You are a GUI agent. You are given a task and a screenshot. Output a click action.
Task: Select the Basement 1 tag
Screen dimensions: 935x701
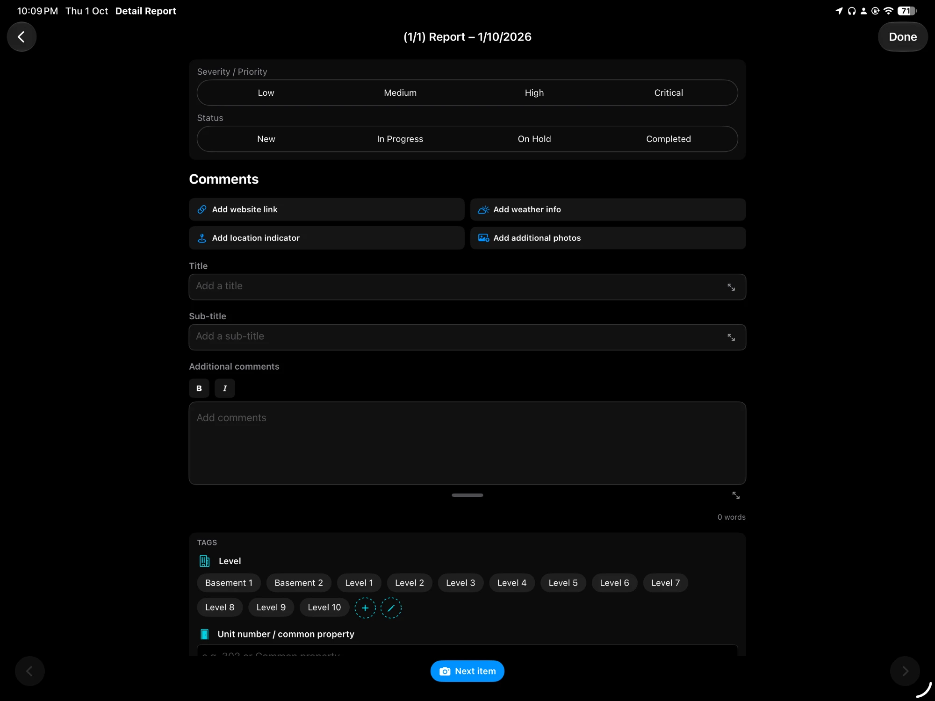coord(229,583)
